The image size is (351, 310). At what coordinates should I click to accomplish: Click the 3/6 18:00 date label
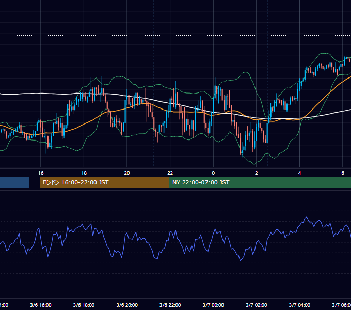point(84,305)
